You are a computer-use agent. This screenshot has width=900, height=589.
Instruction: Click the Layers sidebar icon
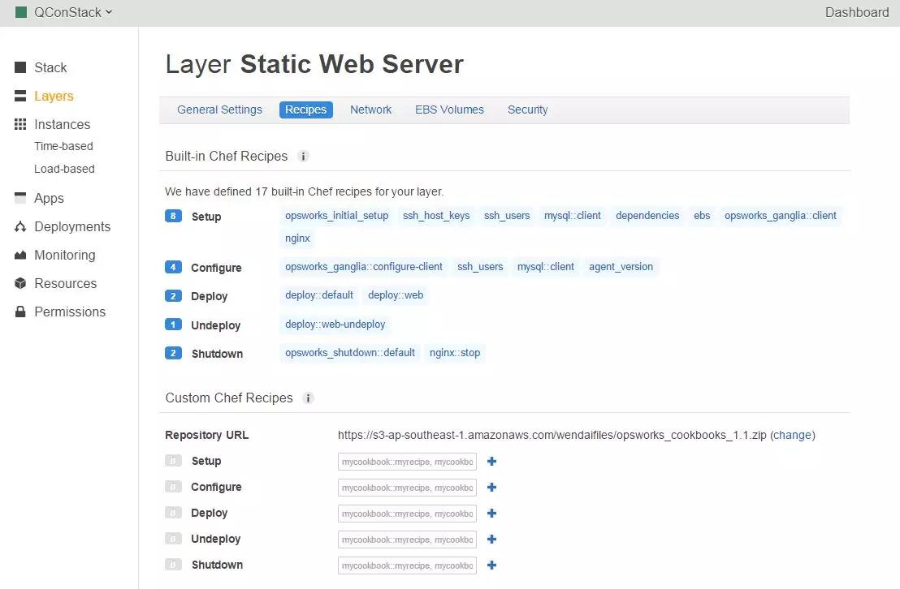pyautogui.click(x=20, y=96)
